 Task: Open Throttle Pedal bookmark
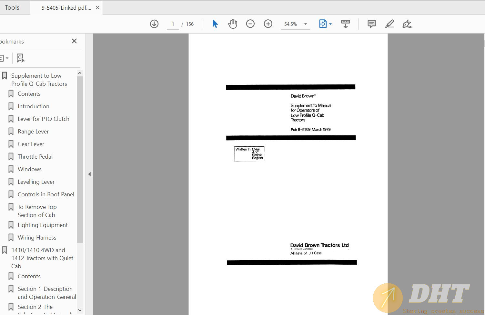click(x=35, y=157)
